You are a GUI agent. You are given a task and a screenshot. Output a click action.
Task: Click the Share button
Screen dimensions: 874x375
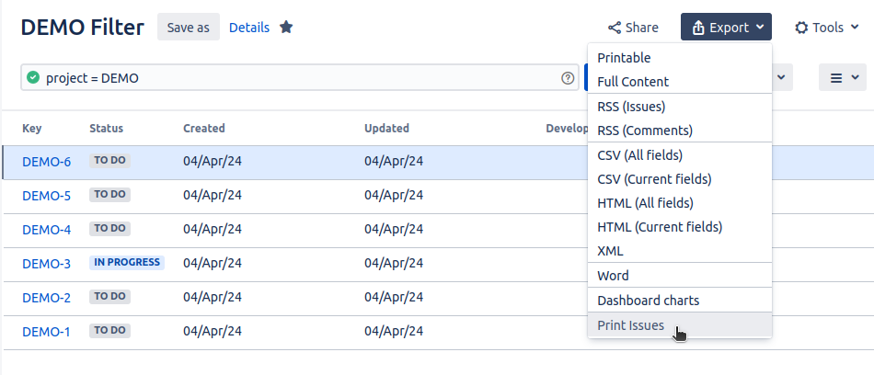point(633,28)
